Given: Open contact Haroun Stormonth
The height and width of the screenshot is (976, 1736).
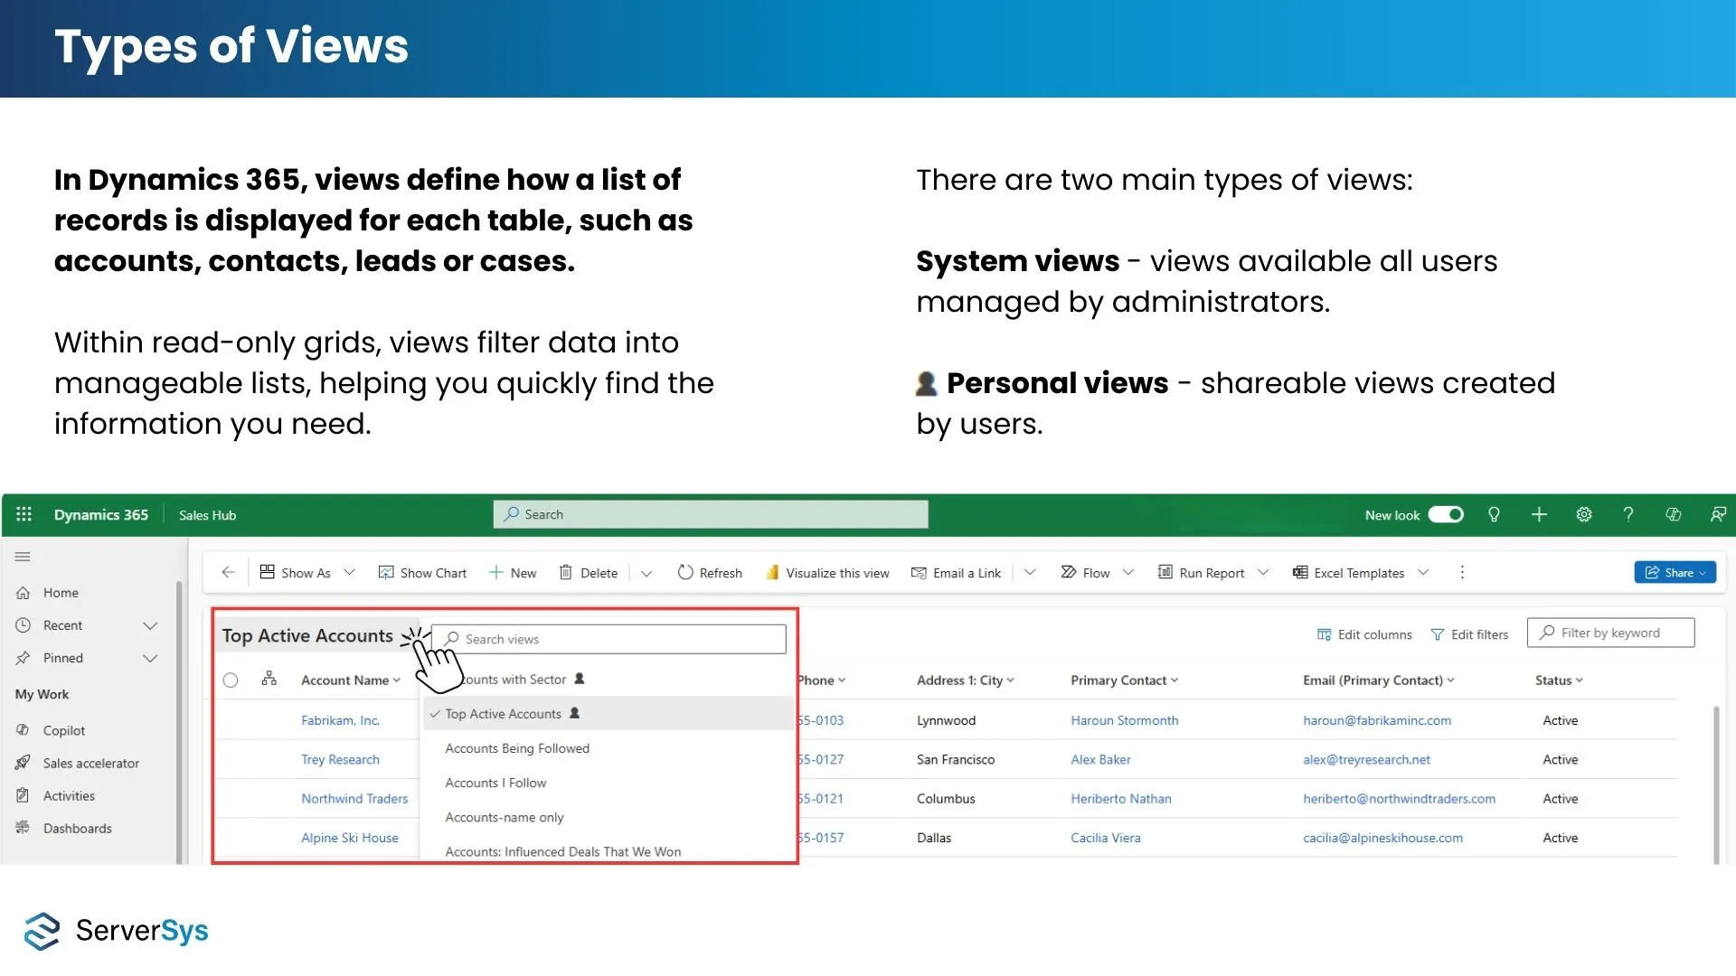Looking at the screenshot, I should [x=1125, y=720].
